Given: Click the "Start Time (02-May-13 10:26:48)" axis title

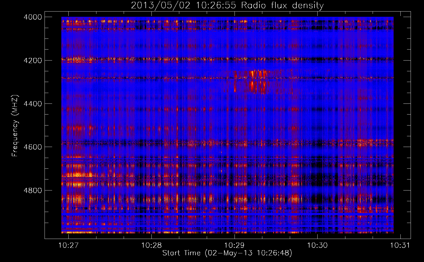Looking at the screenshot, I should [x=227, y=253].
